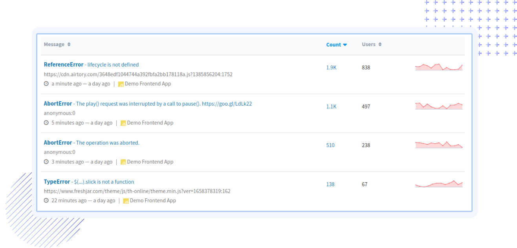Click the freshjar.com theme.min.js URL text
The image size is (517, 248).
coord(137,191)
